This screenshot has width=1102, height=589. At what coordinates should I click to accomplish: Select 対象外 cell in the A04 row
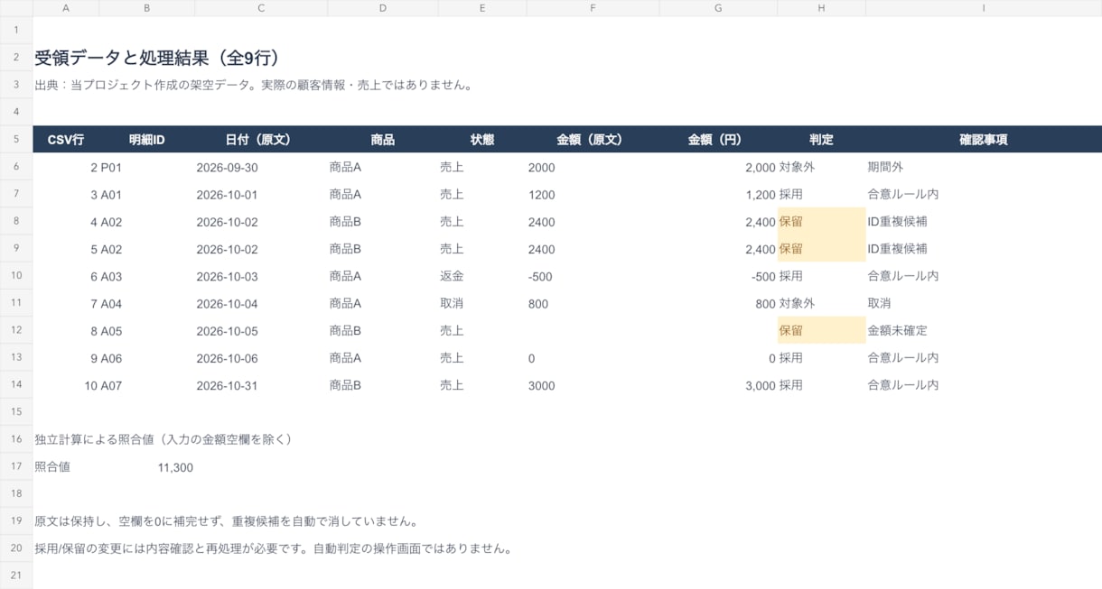click(821, 304)
